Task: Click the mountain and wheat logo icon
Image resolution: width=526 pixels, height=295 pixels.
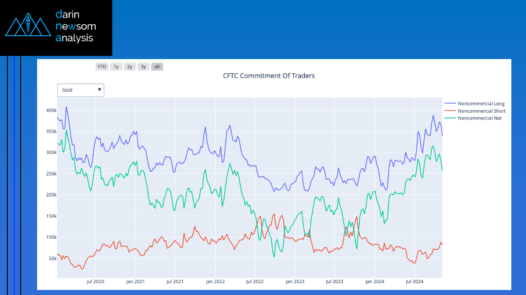Action: coord(28,27)
